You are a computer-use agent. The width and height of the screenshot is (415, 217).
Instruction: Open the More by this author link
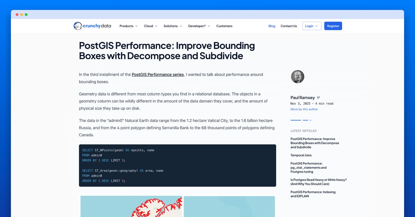pyautogui.click(x=304, y=109)
